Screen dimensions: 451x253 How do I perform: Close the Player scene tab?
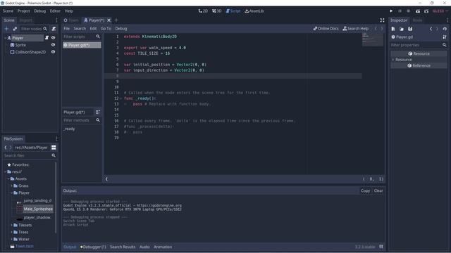point(109,20)
